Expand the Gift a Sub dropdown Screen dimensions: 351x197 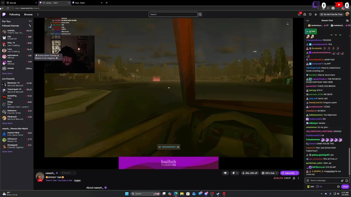coord(277,173)
